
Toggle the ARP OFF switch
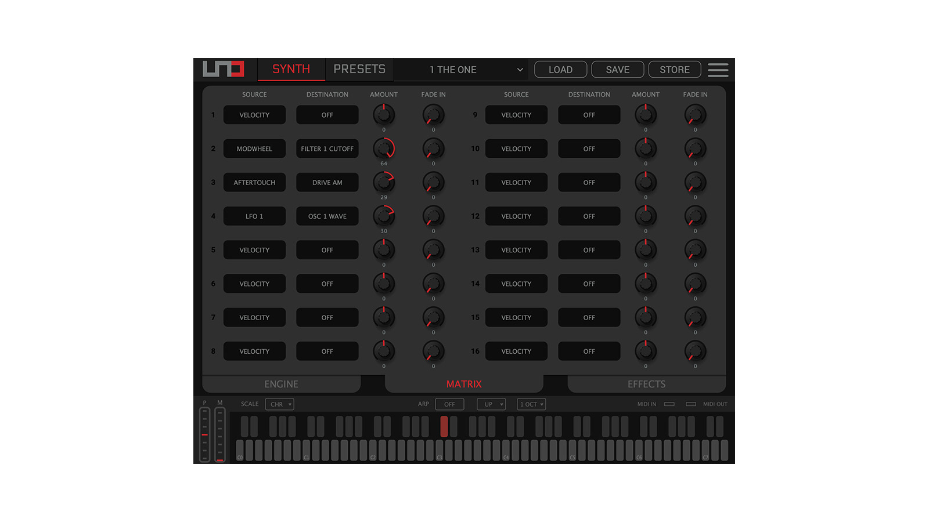click(449, 404)
